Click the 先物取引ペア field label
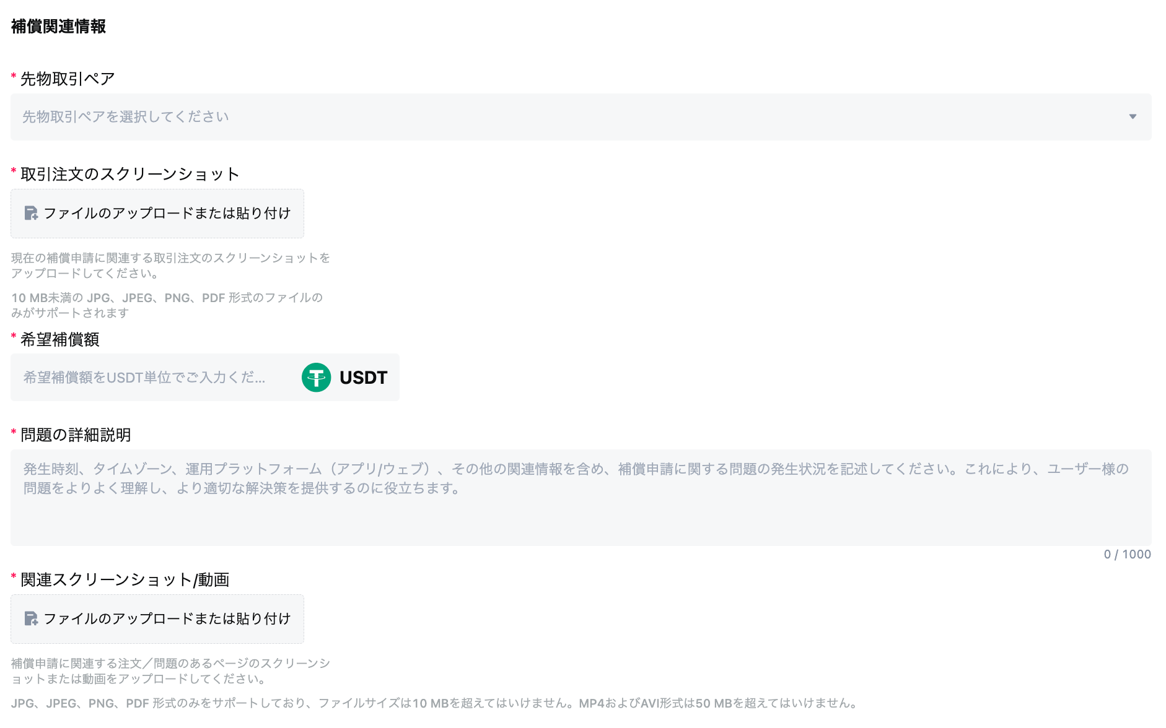 pos(68,79)
